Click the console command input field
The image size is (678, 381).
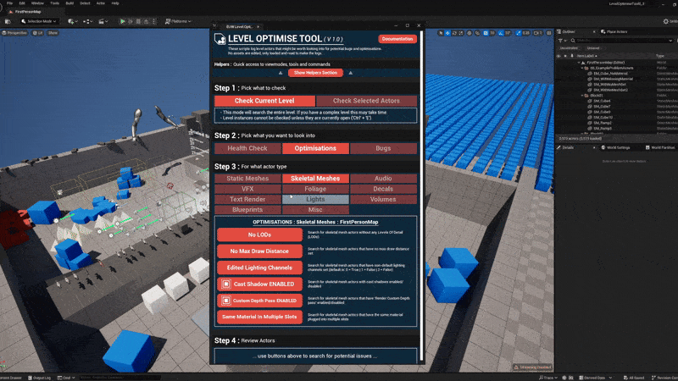click(x=119, y=378)
